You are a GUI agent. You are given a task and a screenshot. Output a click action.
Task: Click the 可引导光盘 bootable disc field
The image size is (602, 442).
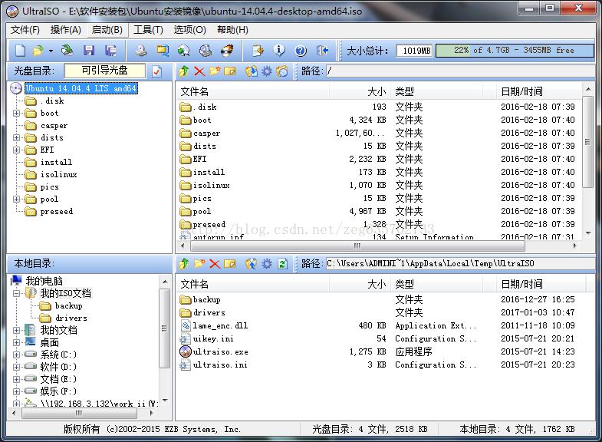coord(105,71)
